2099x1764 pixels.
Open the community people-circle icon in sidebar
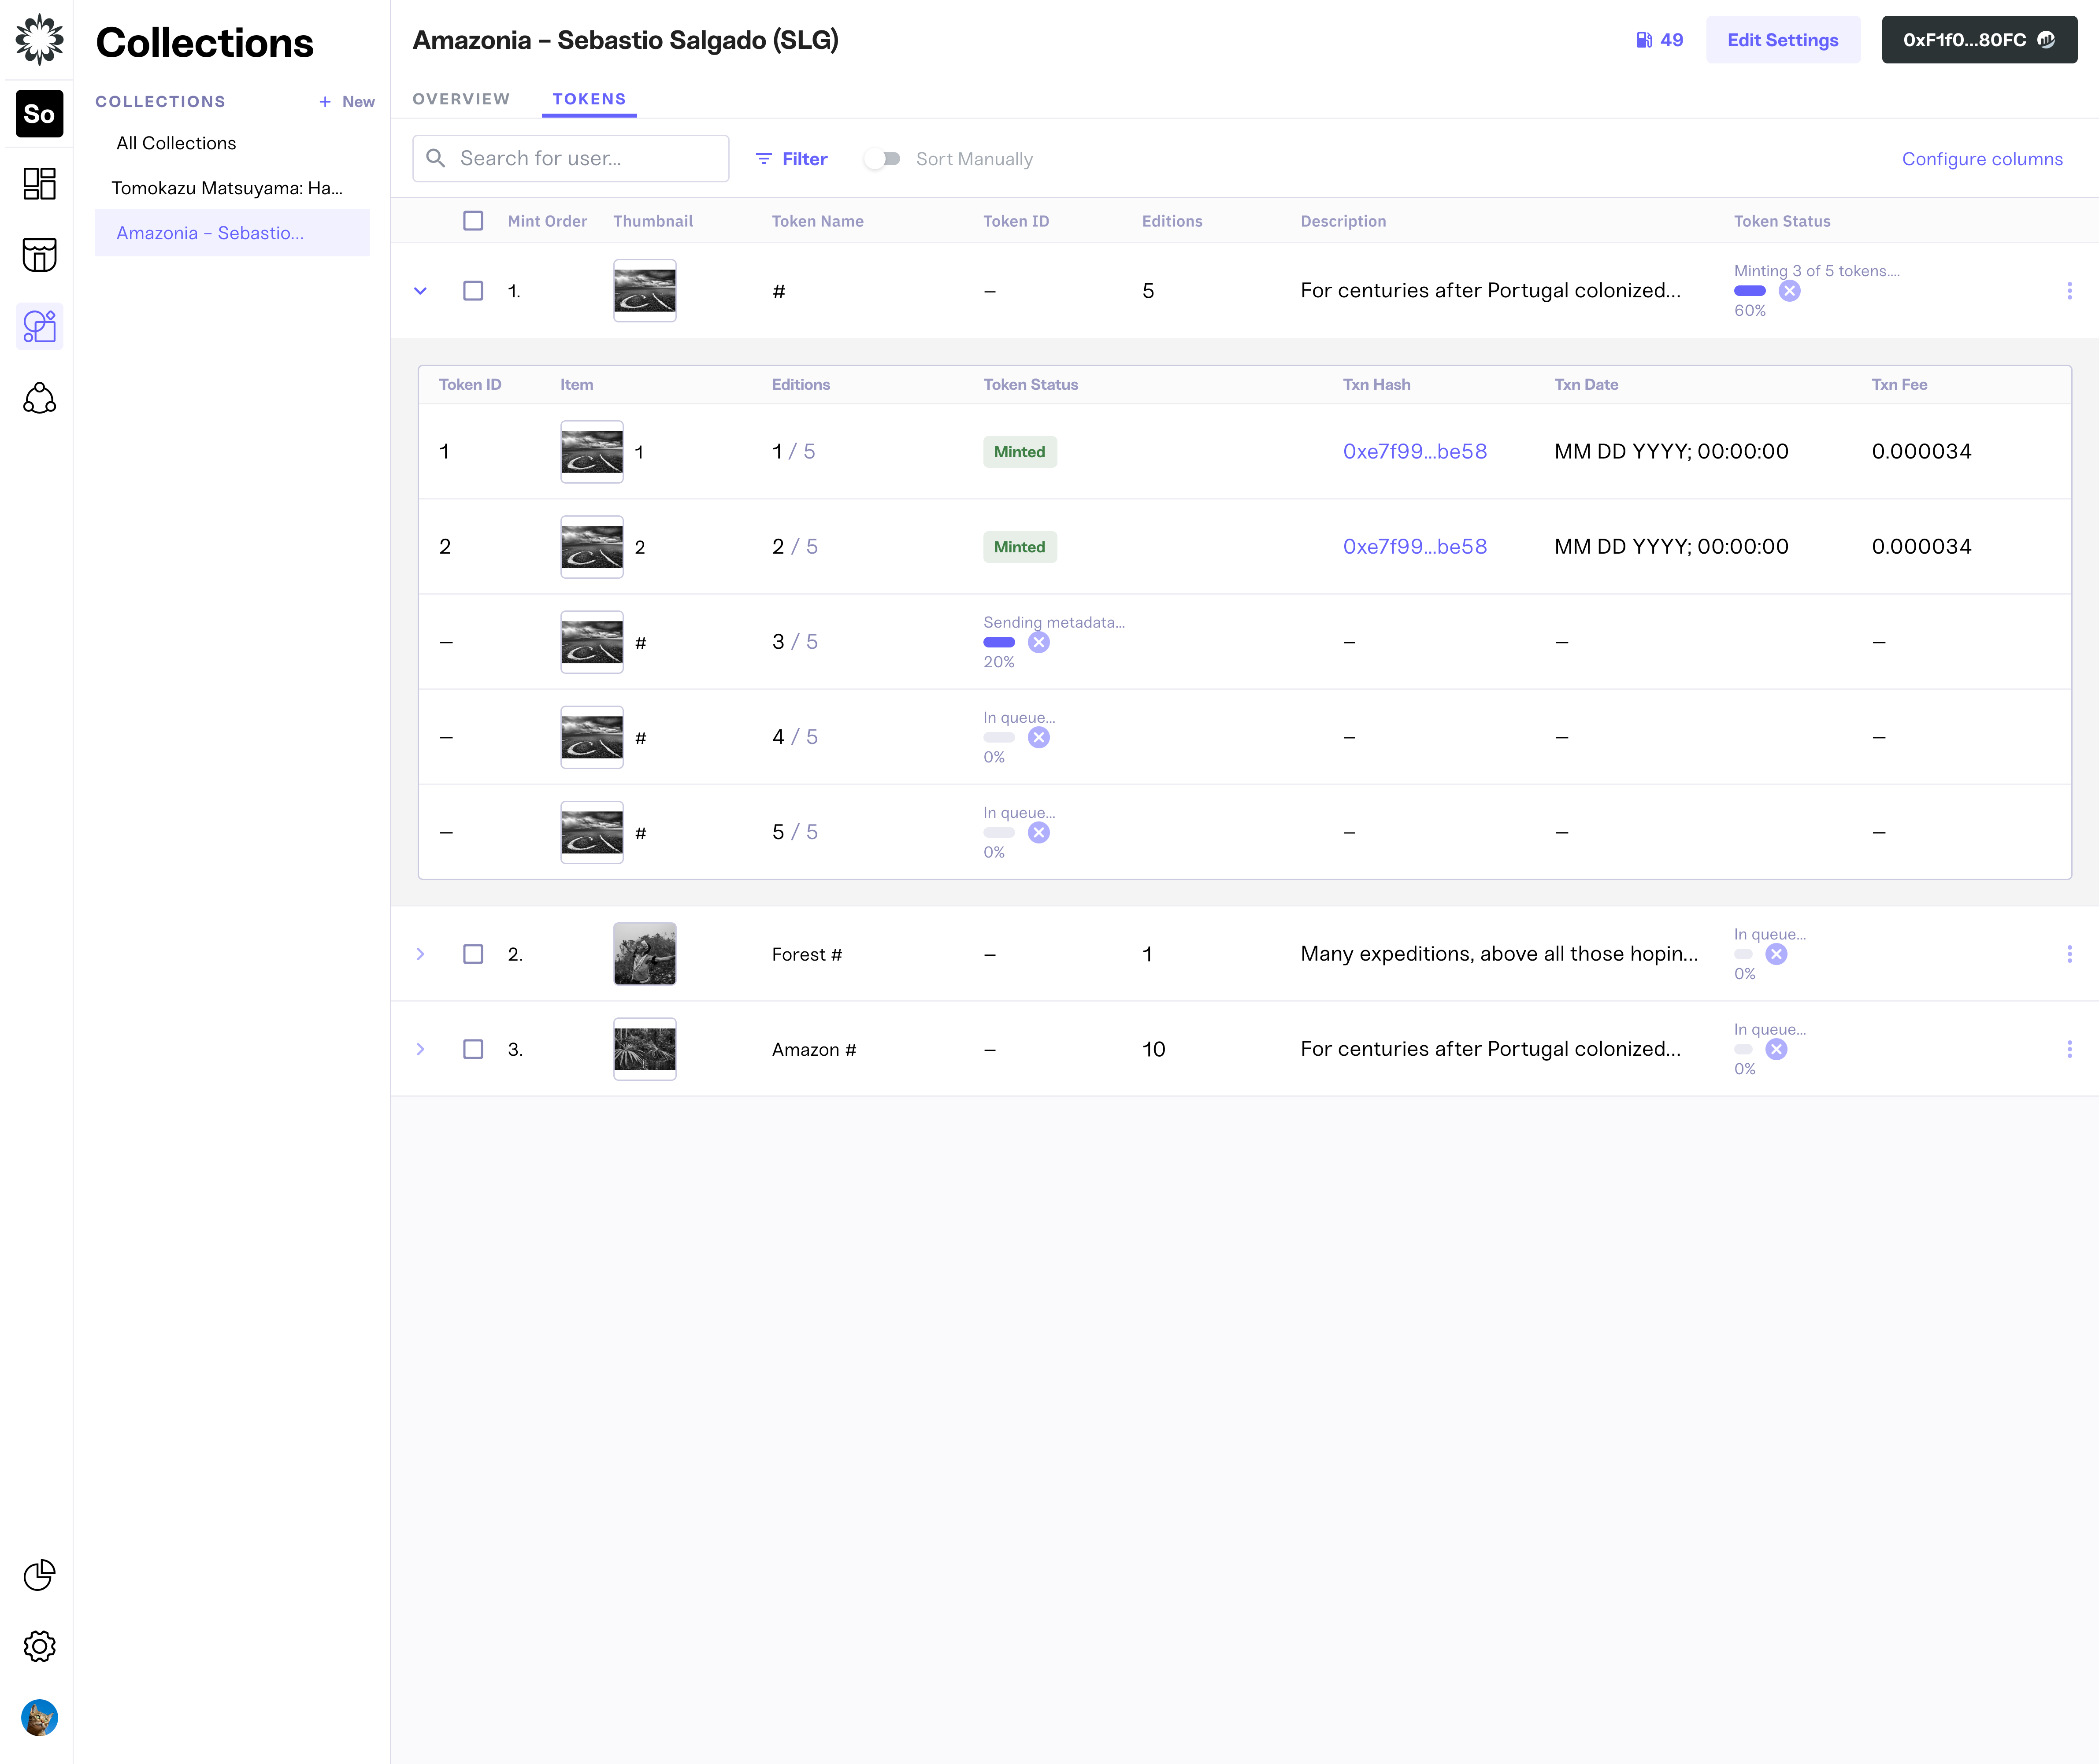click(x=39, y=398)
